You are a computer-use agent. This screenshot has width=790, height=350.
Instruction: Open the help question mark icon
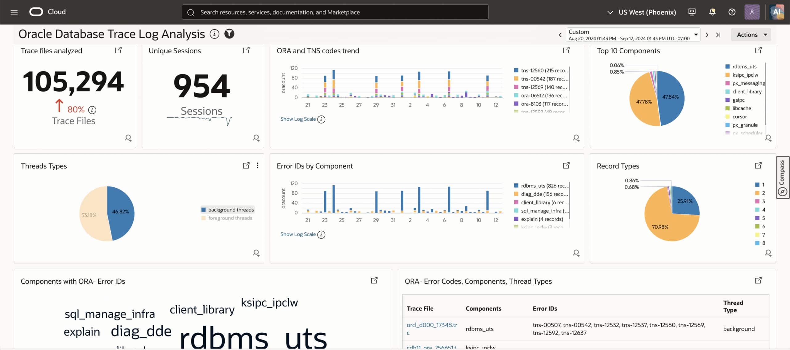point(732,12)
